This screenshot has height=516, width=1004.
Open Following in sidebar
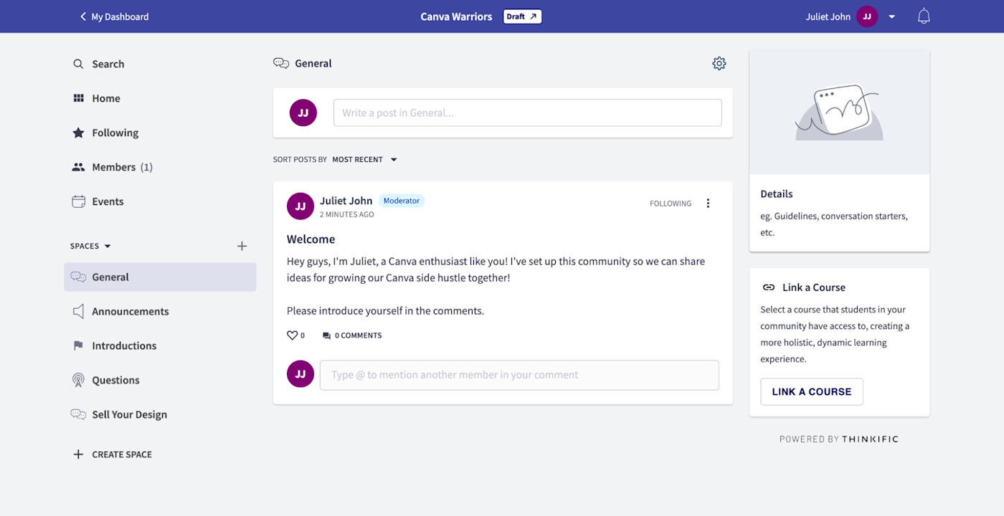[x=115, y=133]
